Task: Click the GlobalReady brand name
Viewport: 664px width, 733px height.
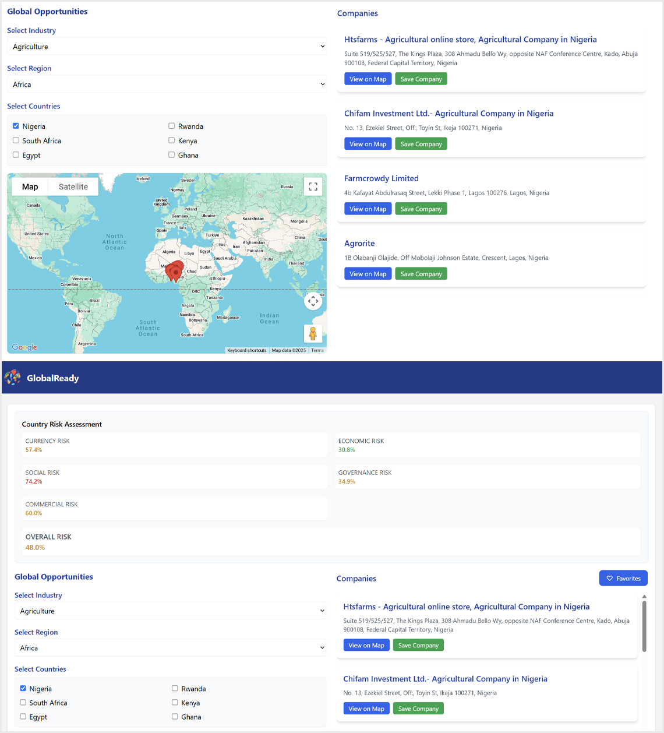Action: click(x=52, y=378)
